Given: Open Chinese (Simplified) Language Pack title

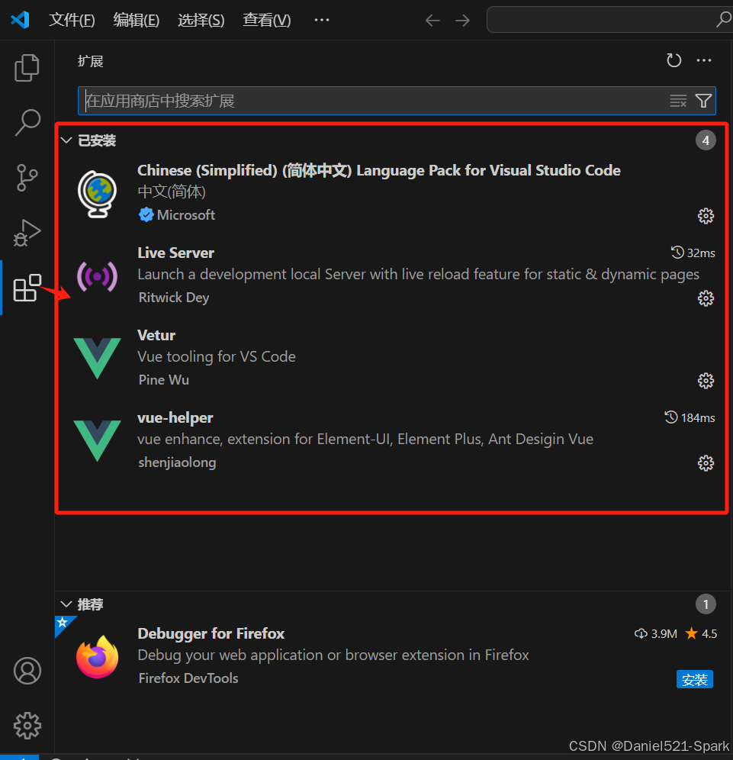Looking at the screenshot, I should click(x=379, y=171).
